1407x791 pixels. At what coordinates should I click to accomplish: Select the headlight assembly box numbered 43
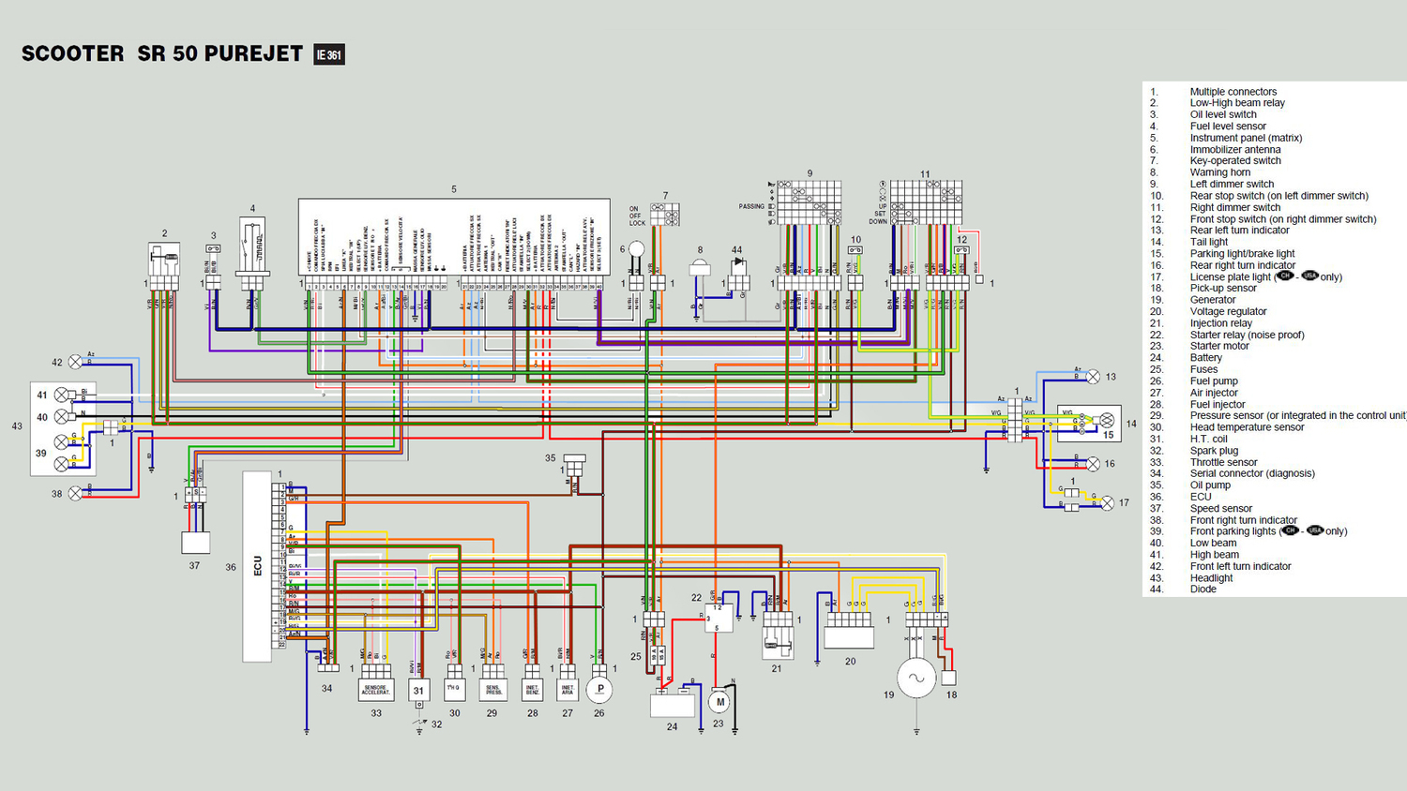[63, 428]
